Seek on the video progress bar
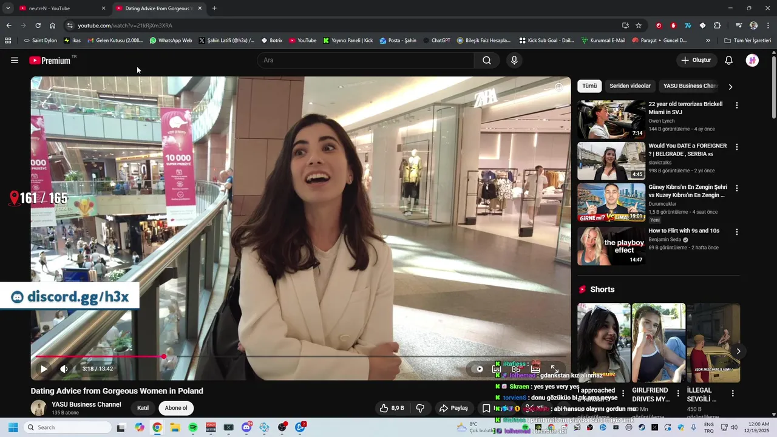 tap(300, 356)
